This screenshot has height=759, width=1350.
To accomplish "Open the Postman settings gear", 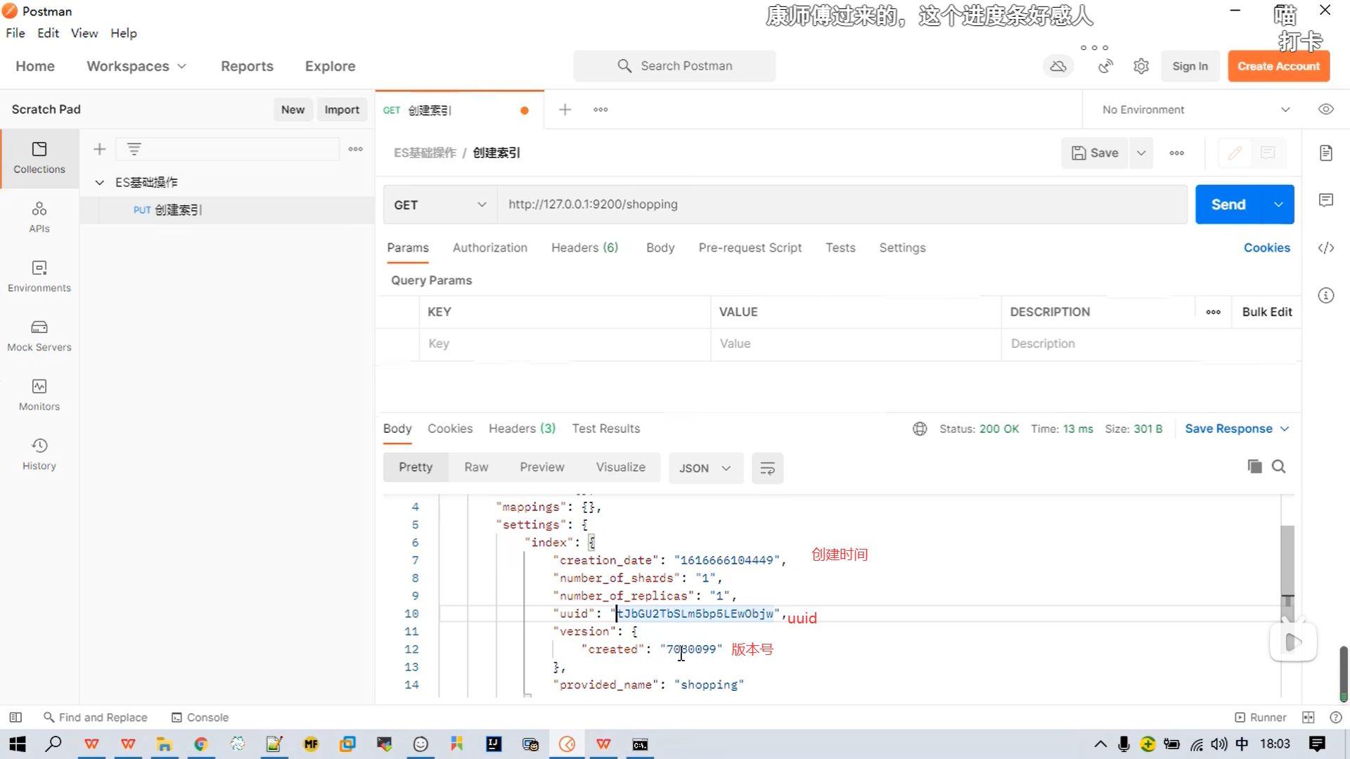I will pyautogui.click(x=1140, y=66).
